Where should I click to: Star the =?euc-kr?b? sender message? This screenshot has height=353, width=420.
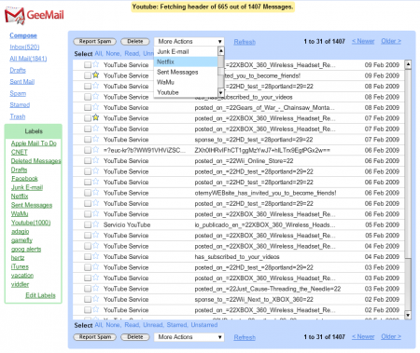pos(96,149)
